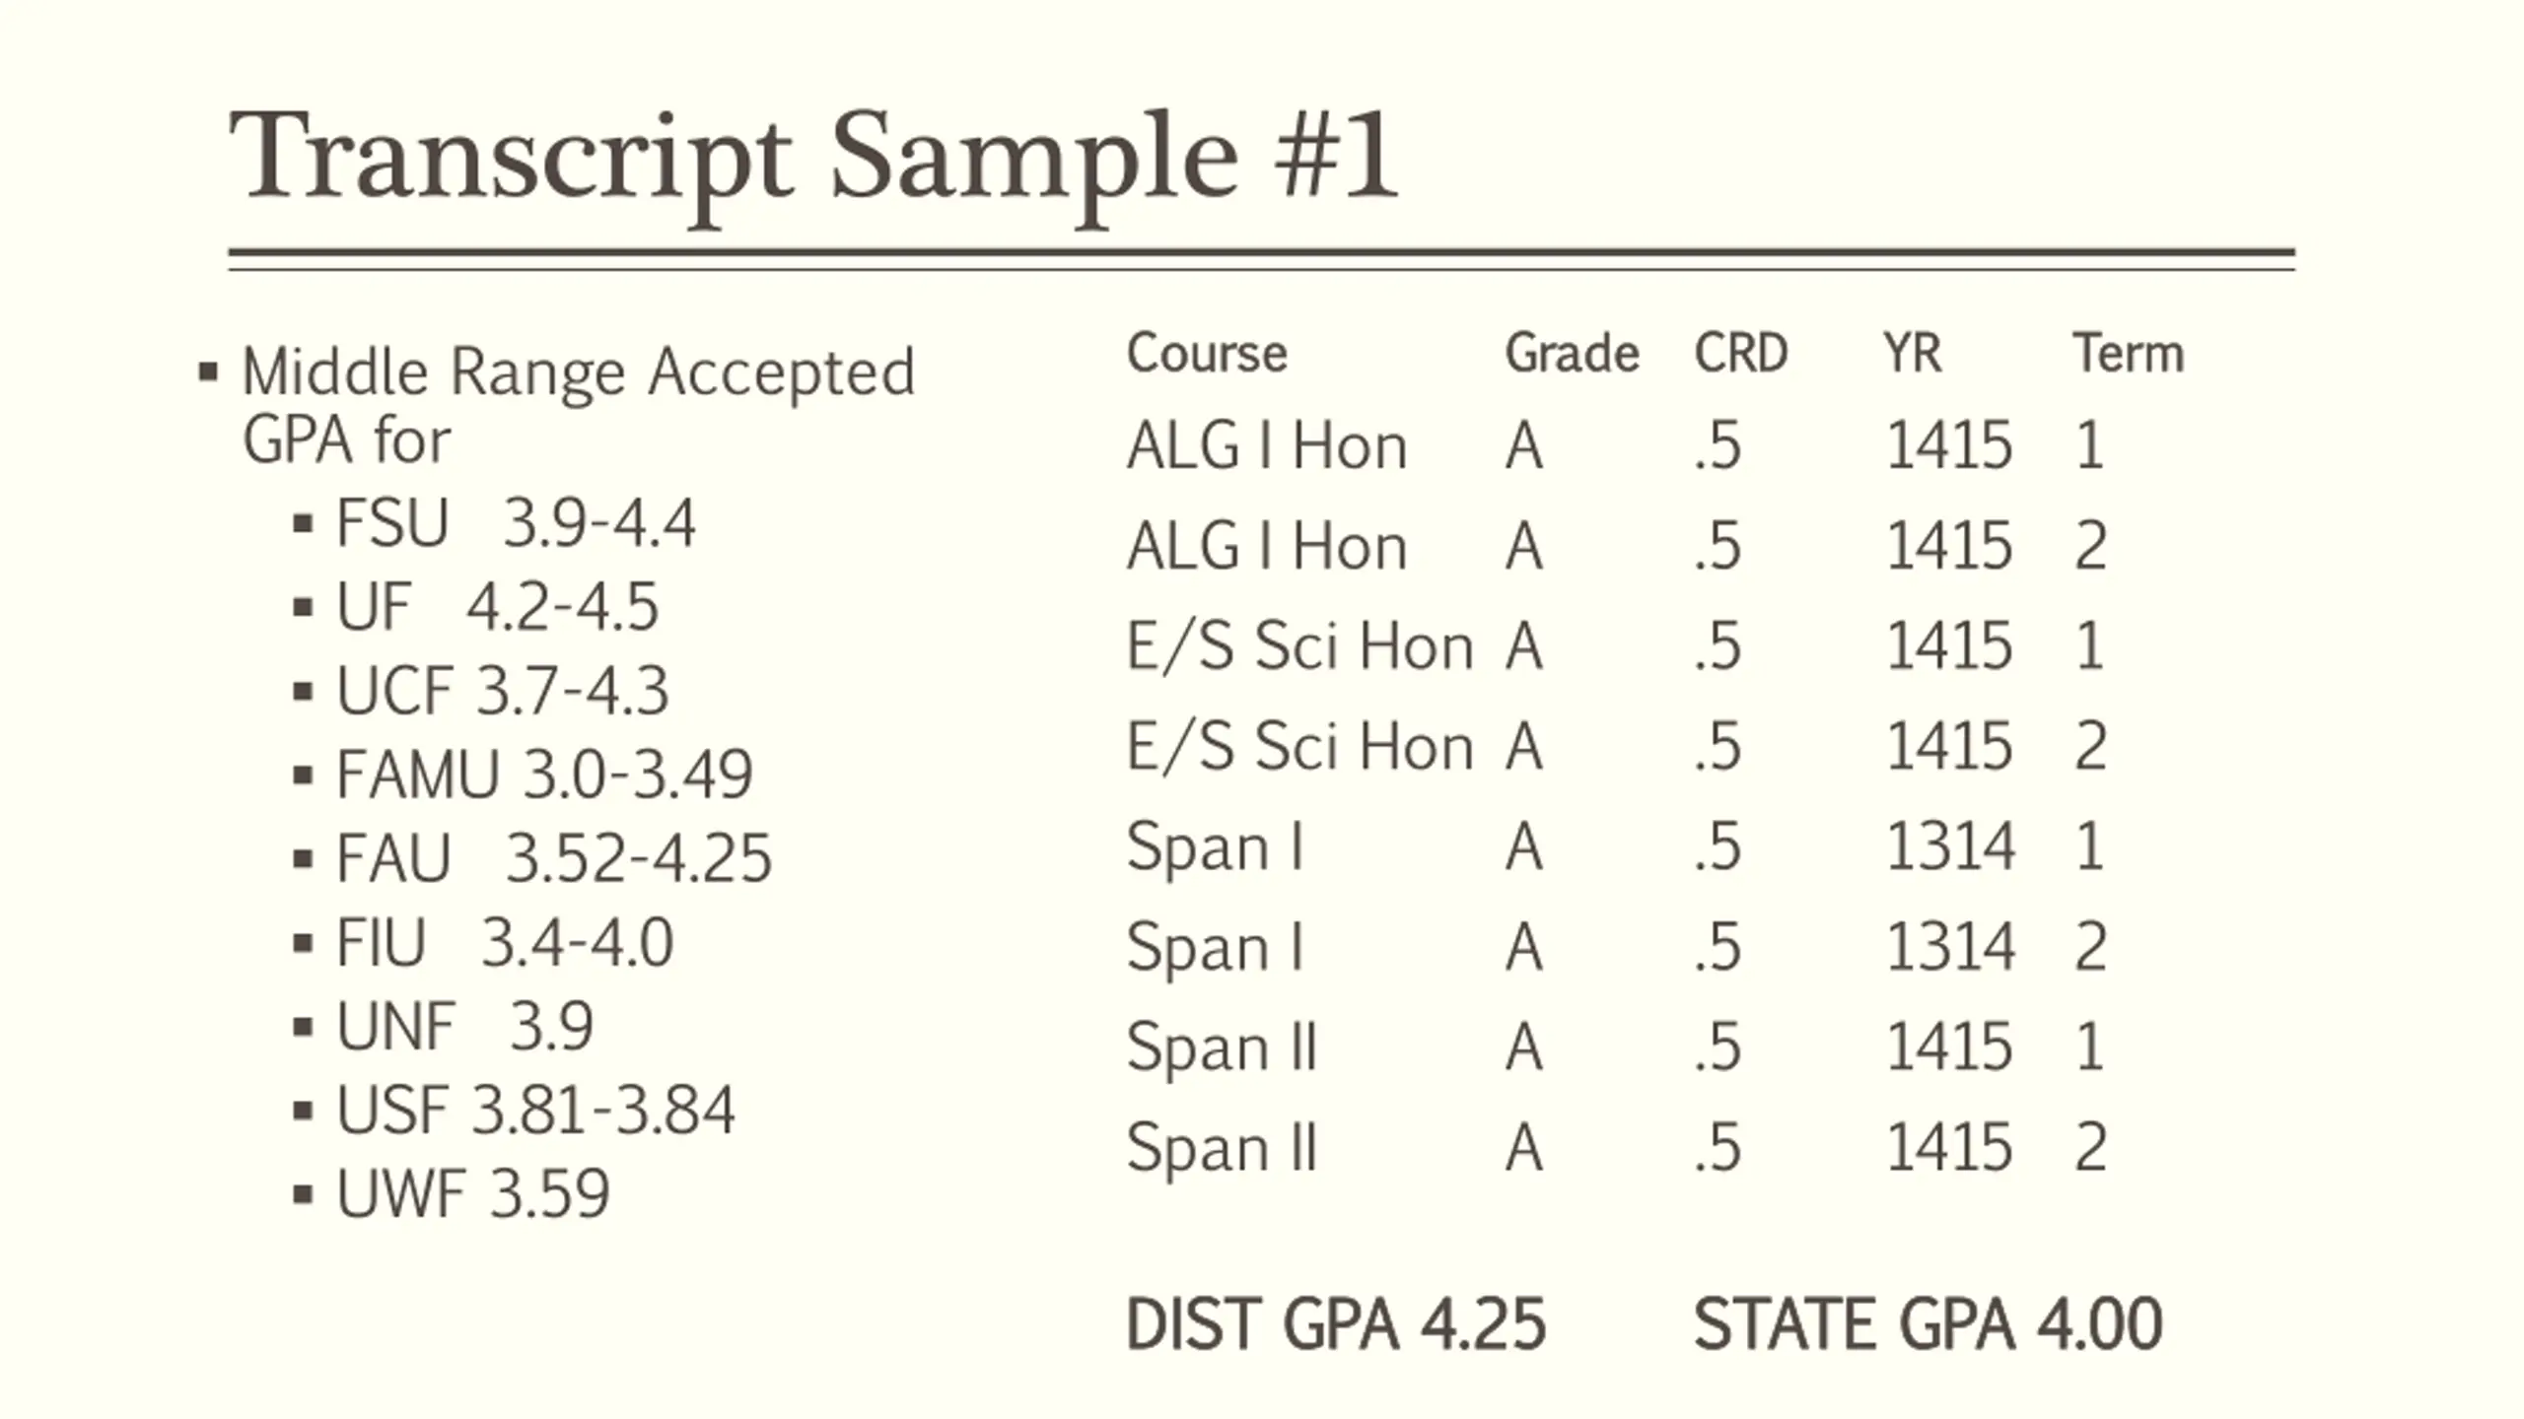
Task: Select the FIU 3.4-4.0 entry
Action: coord(505,942)
